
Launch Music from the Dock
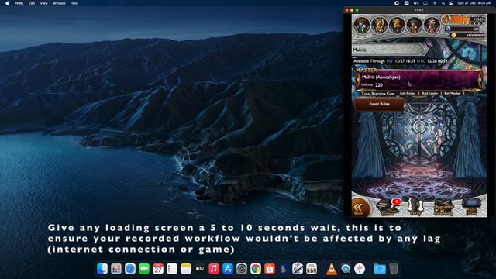point(214,269)
